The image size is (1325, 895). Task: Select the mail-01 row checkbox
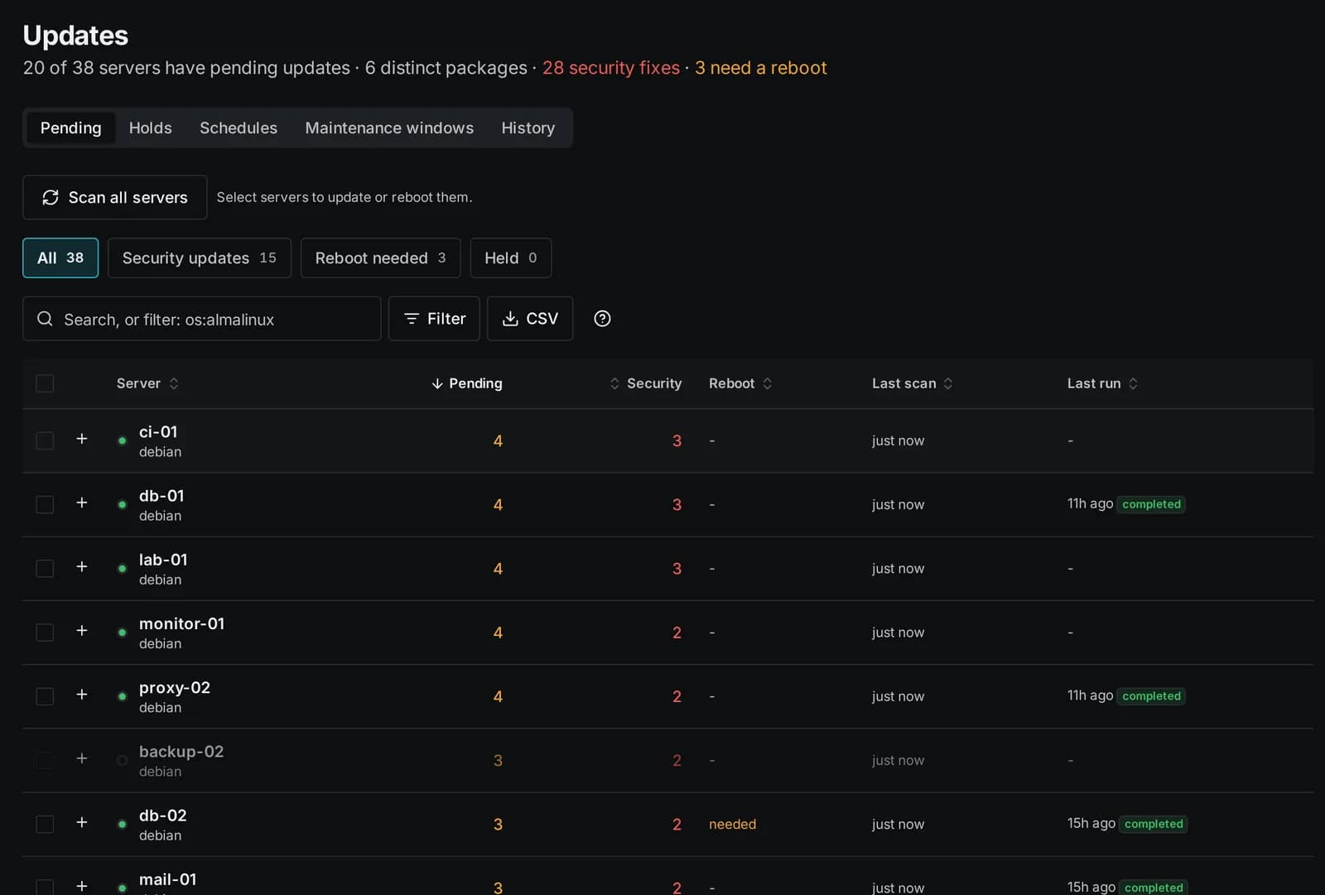point(45,887)
